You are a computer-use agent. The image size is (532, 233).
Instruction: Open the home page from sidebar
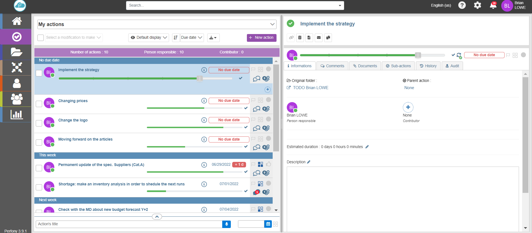tap(17, 21)
